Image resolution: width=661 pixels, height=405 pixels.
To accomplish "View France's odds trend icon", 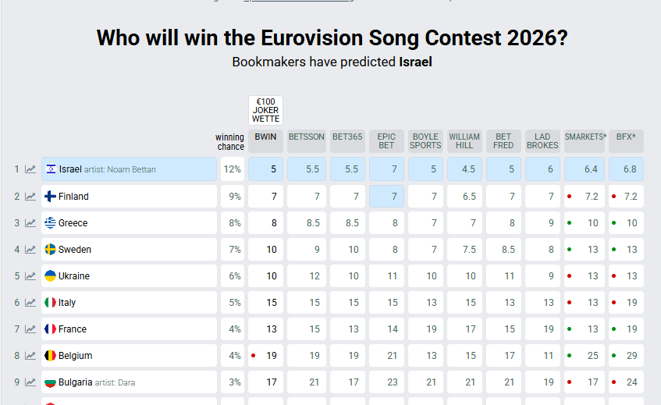I will [x=30, y=329].
